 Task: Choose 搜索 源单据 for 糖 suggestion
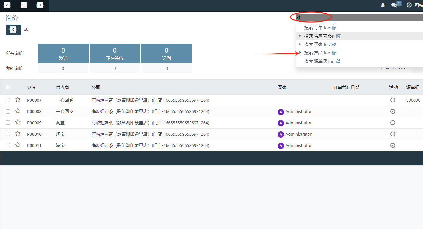coord(322,61)
